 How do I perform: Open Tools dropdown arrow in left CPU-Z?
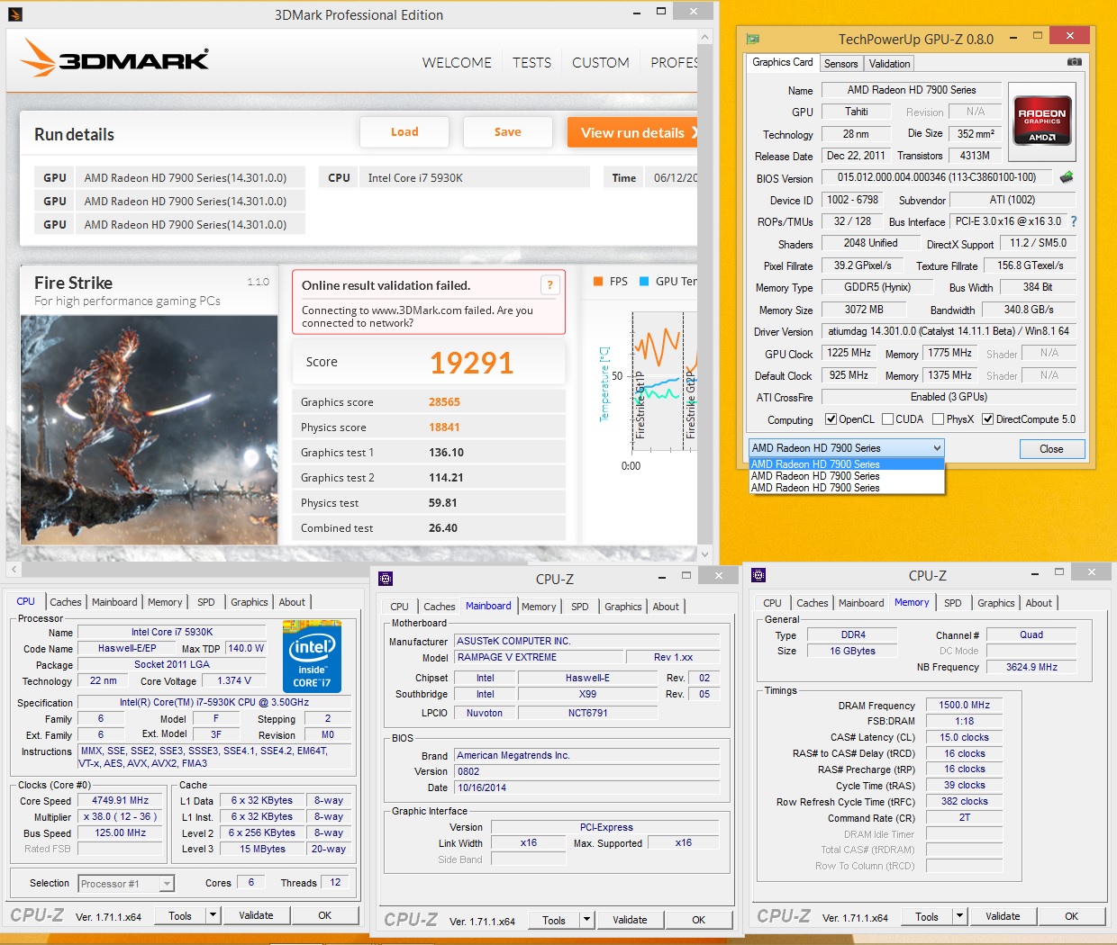tap(213, 915)
